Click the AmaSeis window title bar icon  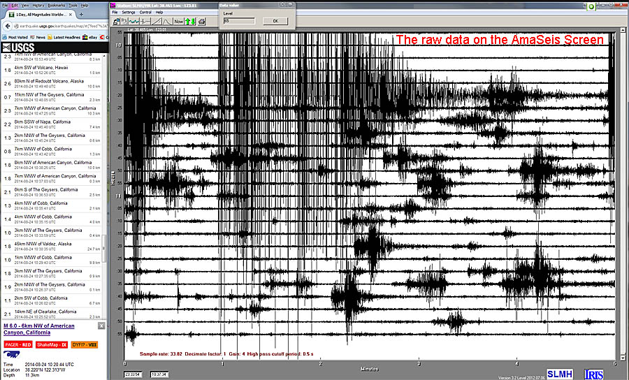pyautogui.click(x=113, y=6)
